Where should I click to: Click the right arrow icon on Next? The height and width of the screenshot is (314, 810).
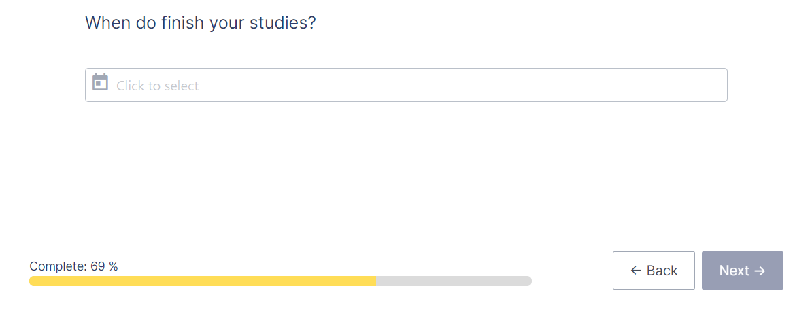tap(760, 271)
